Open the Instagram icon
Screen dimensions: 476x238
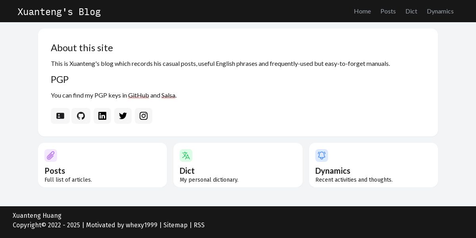tap(144, 116)
